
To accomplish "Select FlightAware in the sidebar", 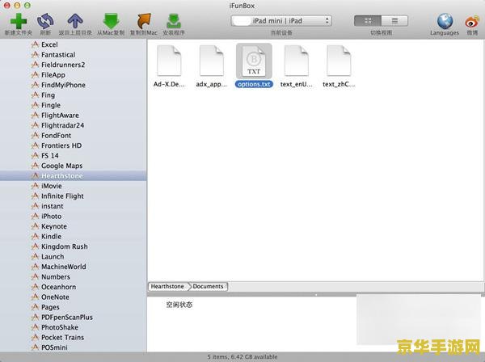I will tap(60, 116).
